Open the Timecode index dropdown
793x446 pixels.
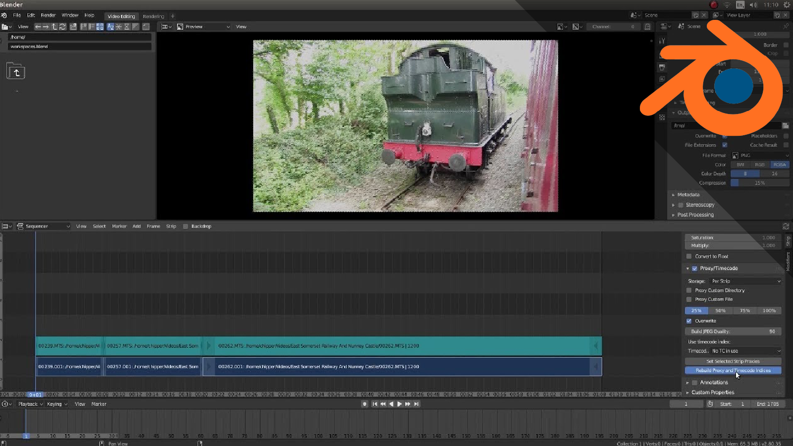pos(746,351)
